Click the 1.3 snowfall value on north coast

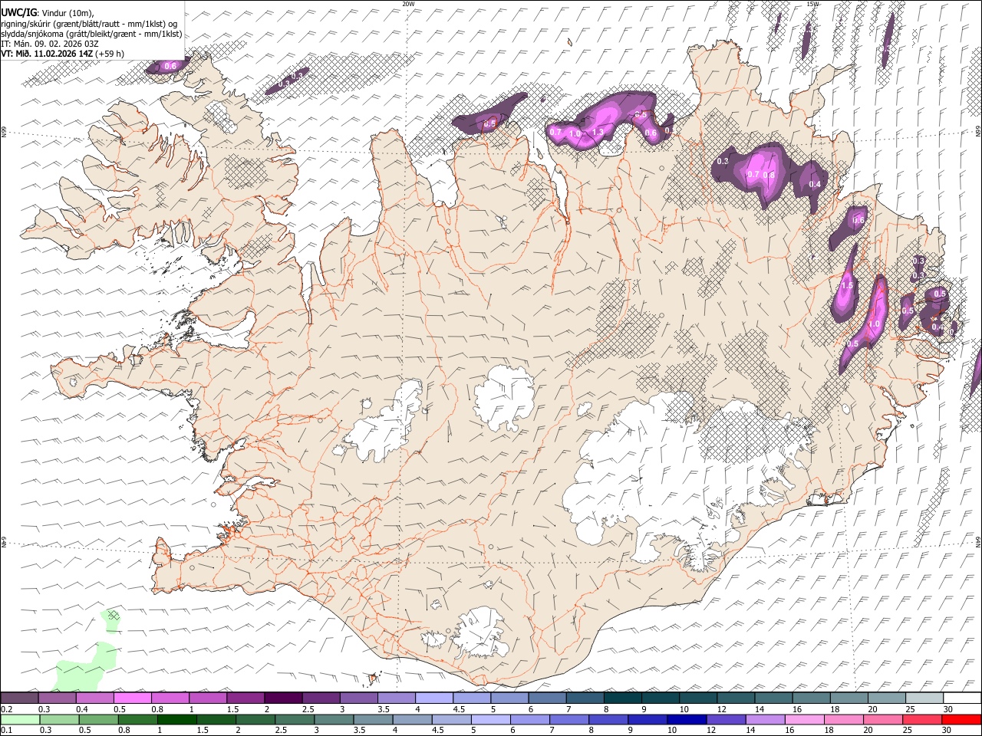598,132
